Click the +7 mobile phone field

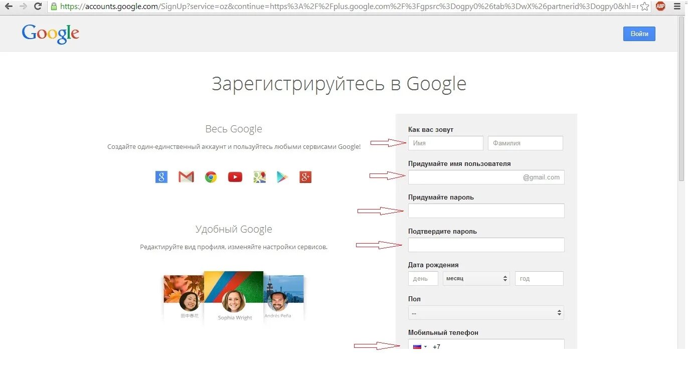coord(486,344)
